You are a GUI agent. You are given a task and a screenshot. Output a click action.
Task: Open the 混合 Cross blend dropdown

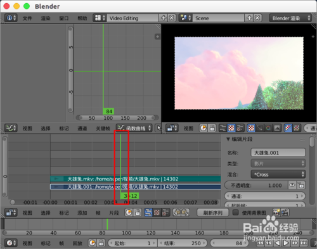tap(278, 174)
